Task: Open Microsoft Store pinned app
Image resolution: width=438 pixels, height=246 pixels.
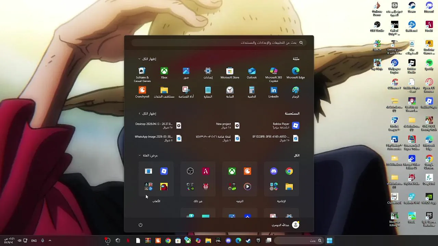Action: (x=230, y=73)
